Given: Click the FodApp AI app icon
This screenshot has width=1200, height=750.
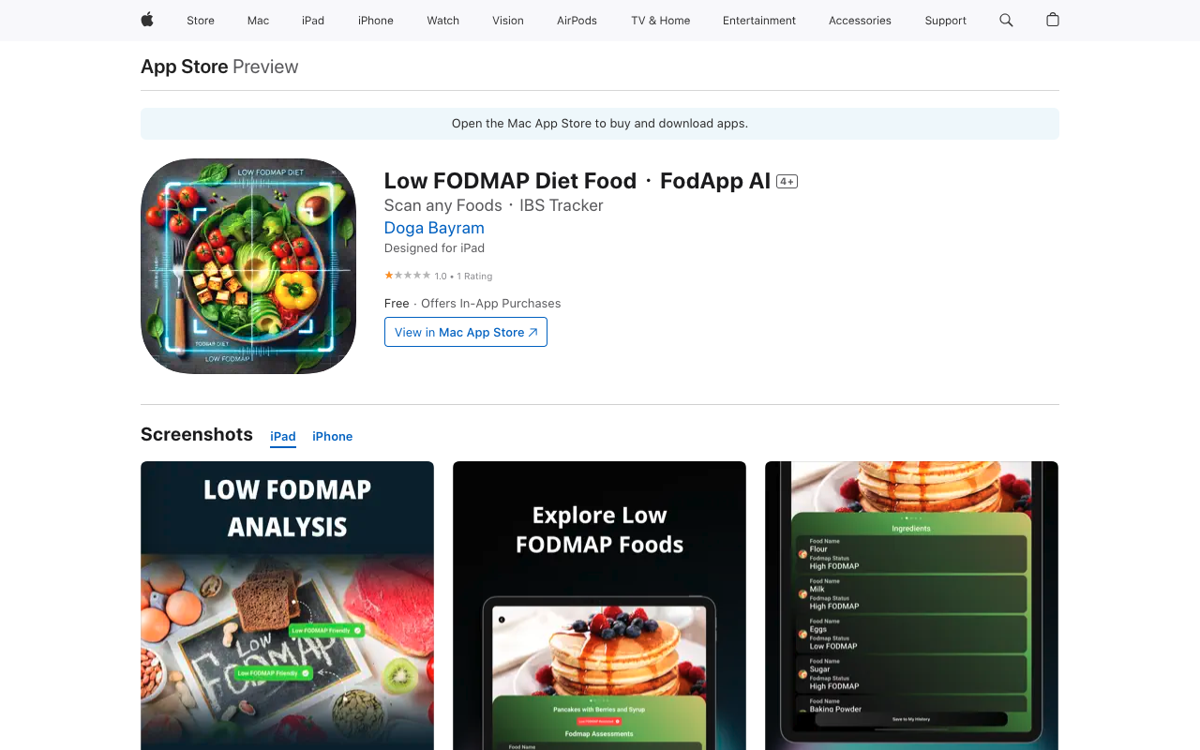Looking at the screenshot, I should 248,266.
